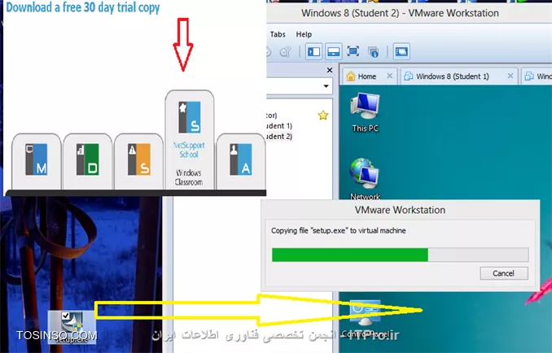Screen dimensions: 552x353
Task: Click the blue A NetSupport product icon
Action: (241, 159)
